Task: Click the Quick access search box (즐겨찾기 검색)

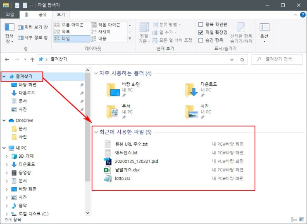Action: pos(277,59)
